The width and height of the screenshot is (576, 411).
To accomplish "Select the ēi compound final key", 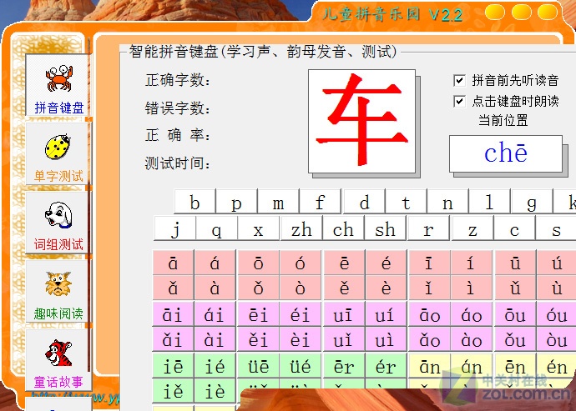I will (x=259, y=314).
